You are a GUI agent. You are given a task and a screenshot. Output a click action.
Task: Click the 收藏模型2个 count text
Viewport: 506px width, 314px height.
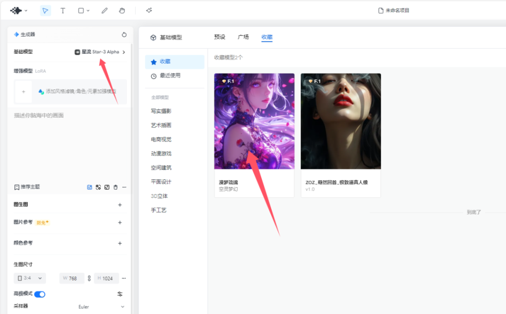[x=228, y=57]
